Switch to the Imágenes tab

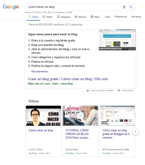pyautogui.click(x=64, y=17)
